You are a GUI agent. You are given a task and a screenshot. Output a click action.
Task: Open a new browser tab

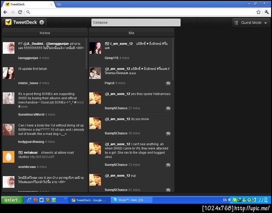pos(59,5)
